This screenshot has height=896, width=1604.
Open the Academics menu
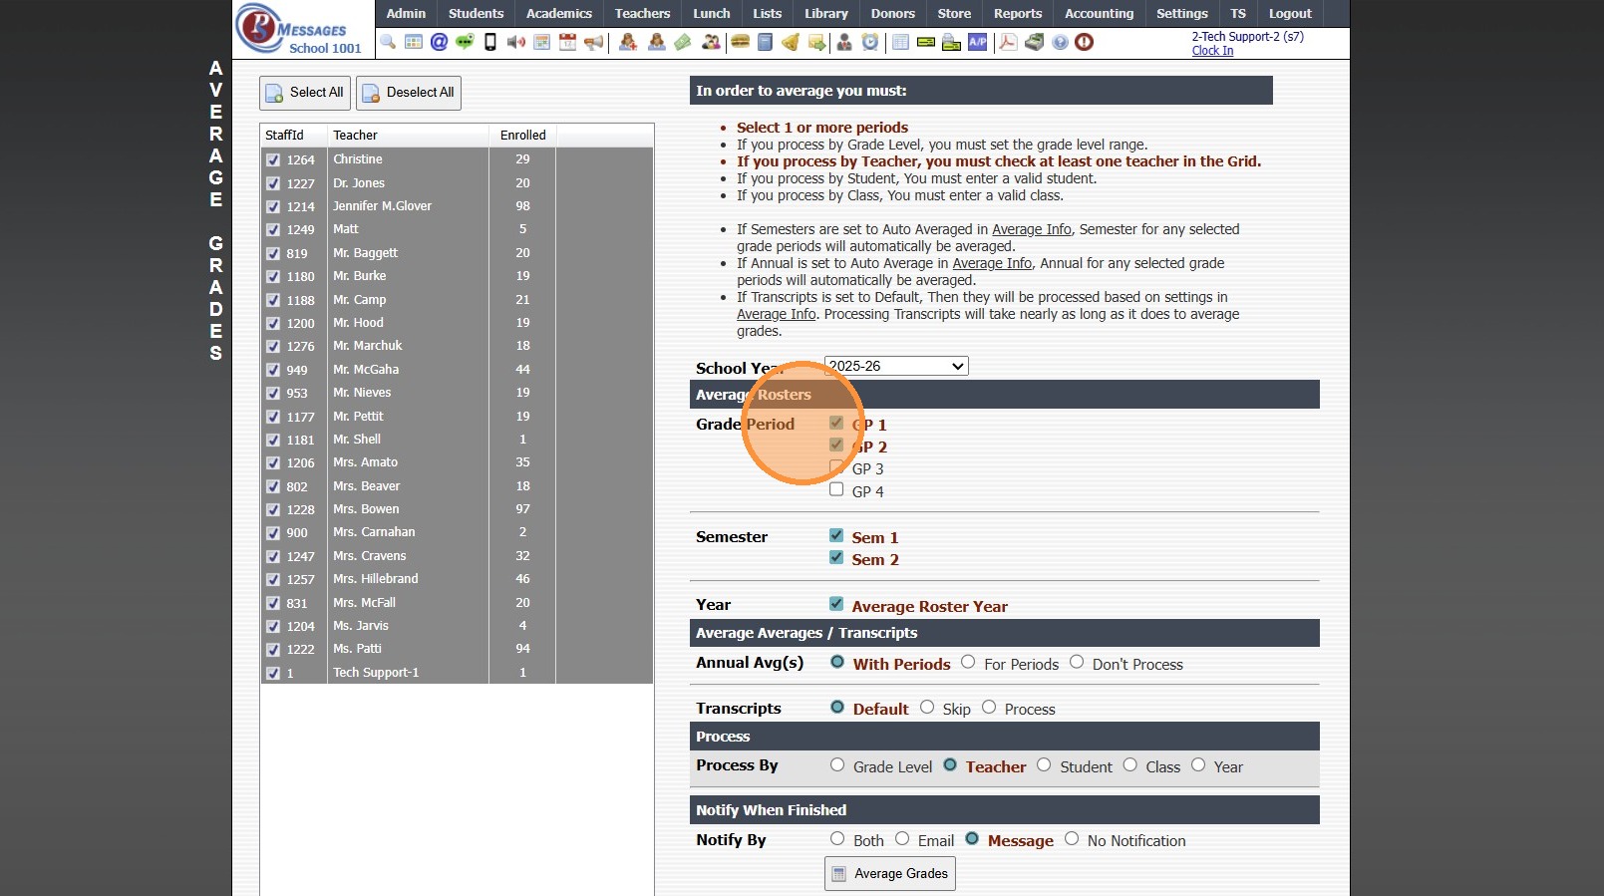pos(559,13)
